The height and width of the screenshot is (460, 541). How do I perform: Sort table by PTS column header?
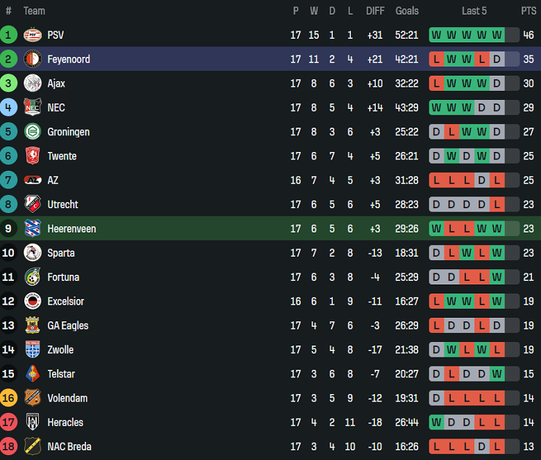click(529, 11)
